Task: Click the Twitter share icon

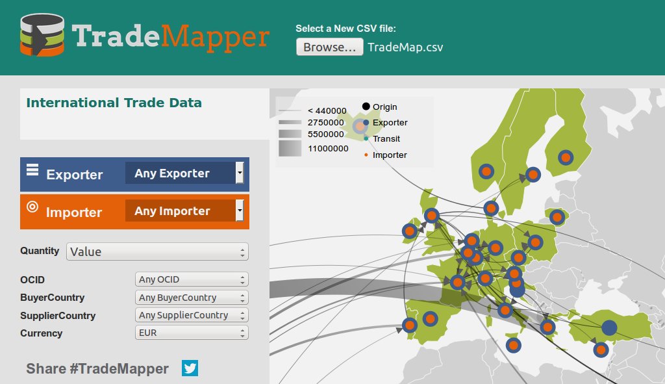Action: click(x=190, y=368)
